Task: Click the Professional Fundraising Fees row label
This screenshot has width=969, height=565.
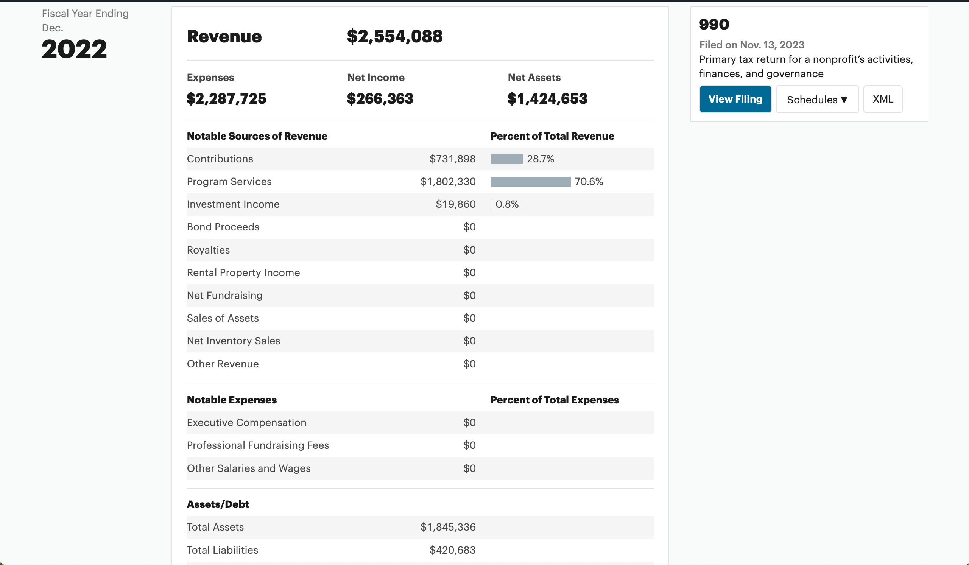Action: tap(258, 445)
